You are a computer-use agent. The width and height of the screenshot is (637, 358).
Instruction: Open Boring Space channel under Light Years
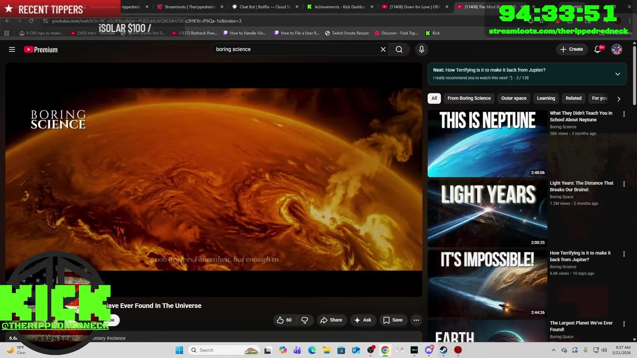[563, 197]
